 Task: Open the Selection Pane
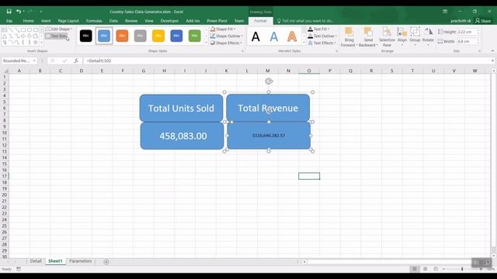(x=387, y=37)
